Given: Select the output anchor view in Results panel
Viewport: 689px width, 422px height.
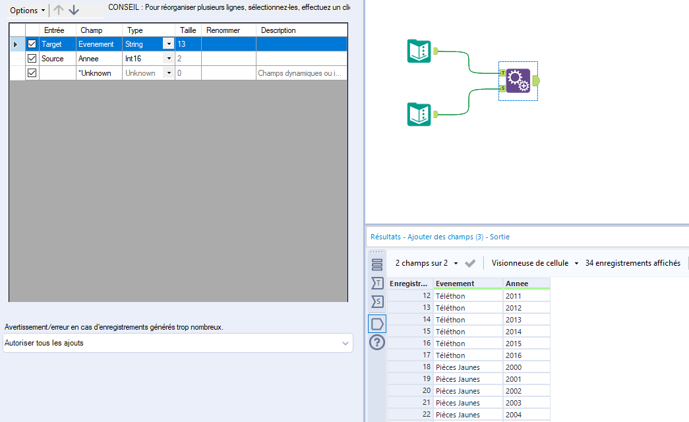Looking at the screenshot, I should tap(376, 323).
